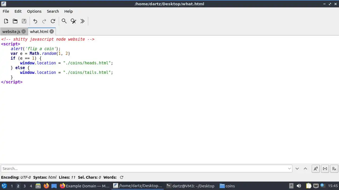Find next match down arrow
This screenshot has width=339, height=190.
[x=297, y=169]
